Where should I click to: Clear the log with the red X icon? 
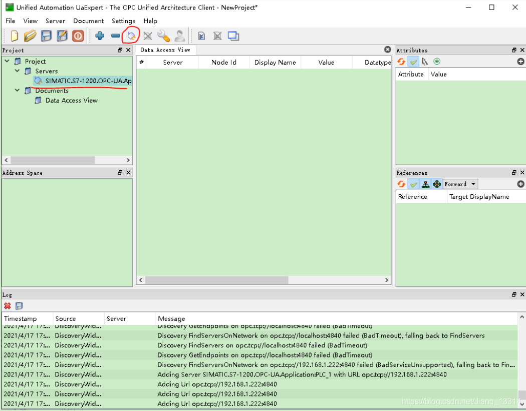pos(7,306)
